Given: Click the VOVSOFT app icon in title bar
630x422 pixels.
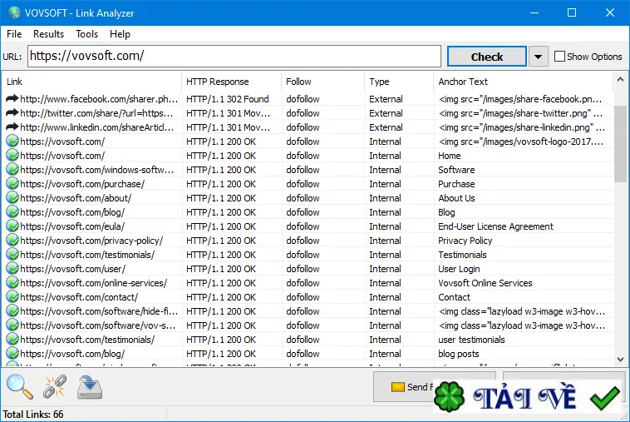Looking at the screenshot, I should [14, 12].
